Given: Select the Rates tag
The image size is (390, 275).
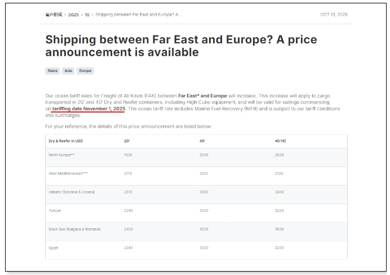Looking at the screenshot, I should tap(52, 71).
